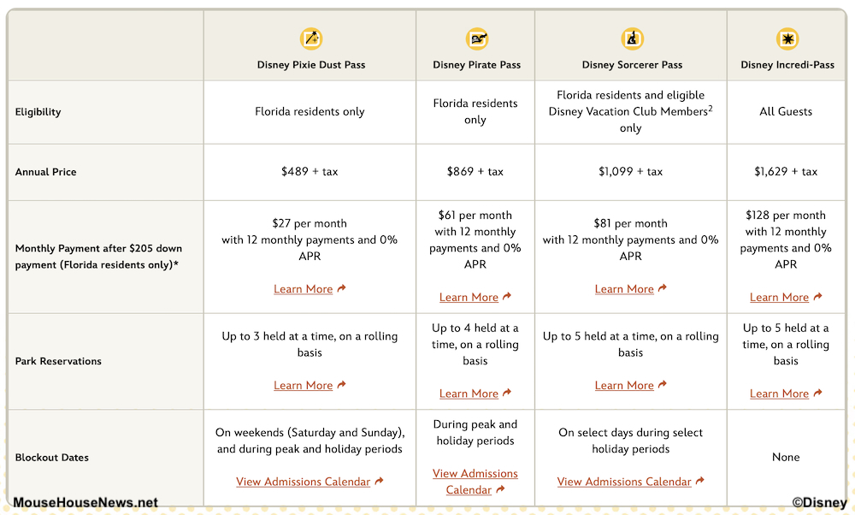Open Learn More under Pixie Dust park reservations
855x515 pixels.
coord(303,386)
